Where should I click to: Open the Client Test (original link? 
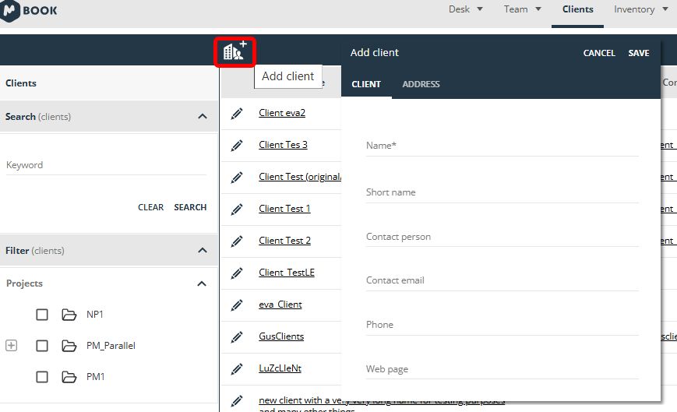pyautogui.click(x=300, y=177)
